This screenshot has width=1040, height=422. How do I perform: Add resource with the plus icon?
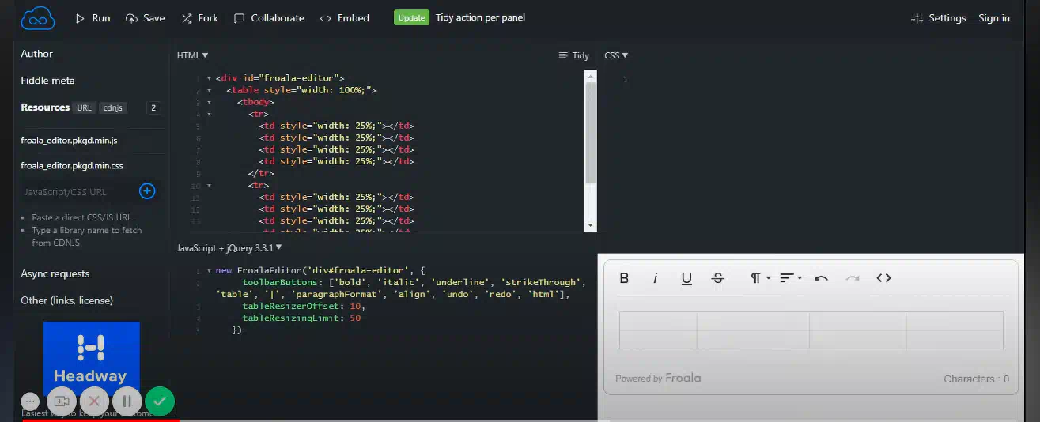pyautogui.click(x=147, y=191)
